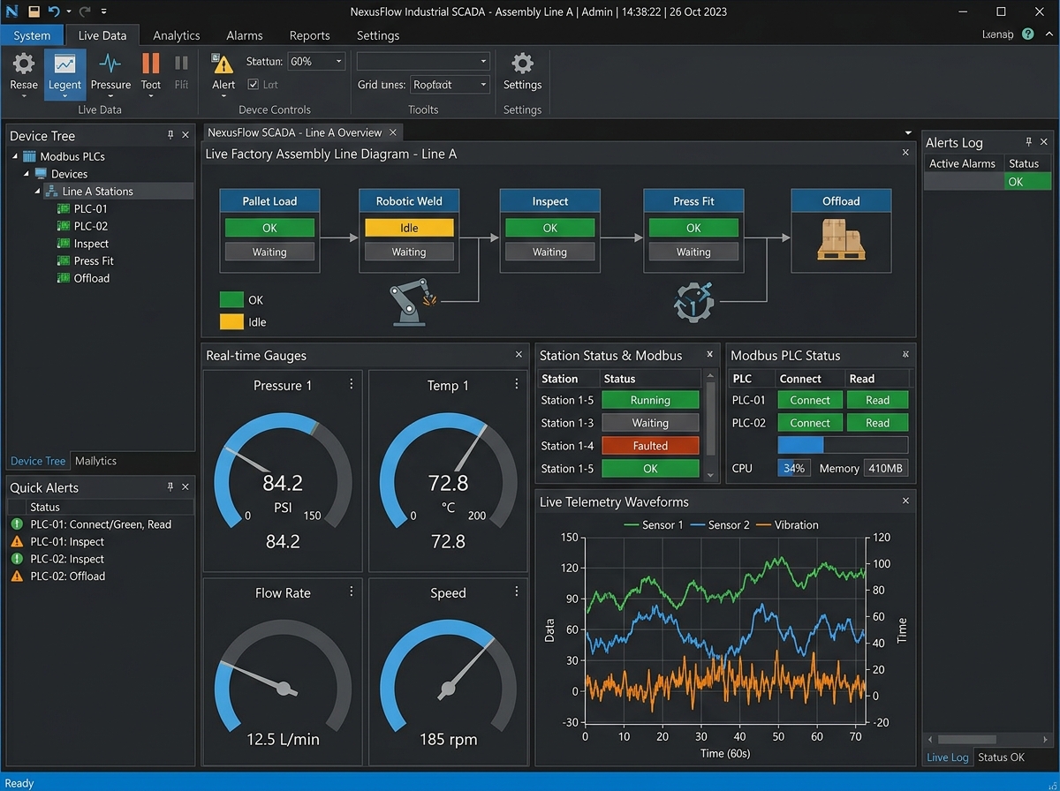Click the Live Log tab

click(x=948, y=757)
